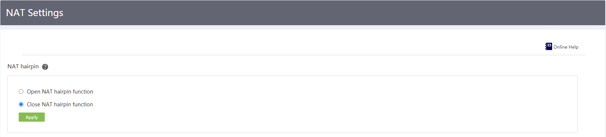Click the word "Help" in Online Help
Image resolution: width=606 pixels, height=137 pixels.
(573, 47)
